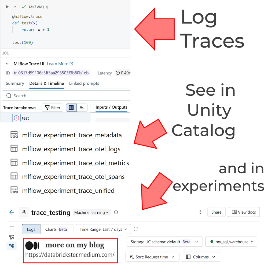This screenshot has width=268, height=265.
Task: Toggle the detailed list view in Trace breakdown
Action: [x=71, y=108]
